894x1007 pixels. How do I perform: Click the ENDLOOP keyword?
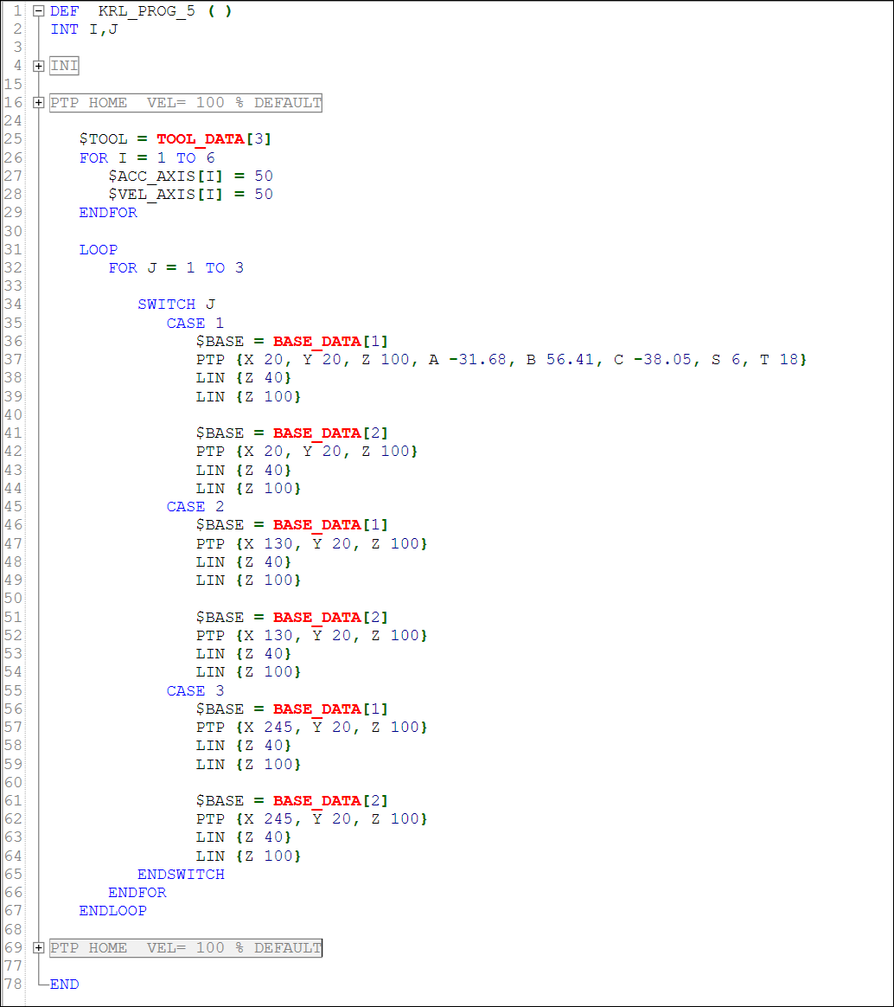(113, 911)
